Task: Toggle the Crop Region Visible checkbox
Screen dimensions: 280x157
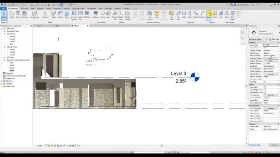Action: point(265,90)
